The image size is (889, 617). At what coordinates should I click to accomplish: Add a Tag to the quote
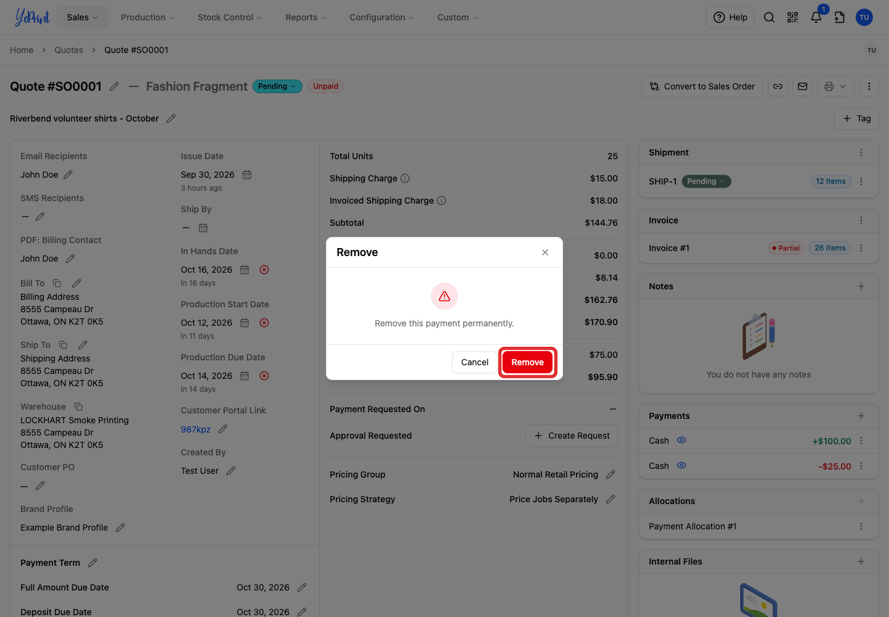856,118
